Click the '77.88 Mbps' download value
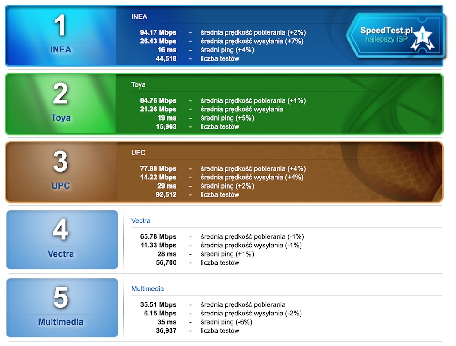456x346 pixels. click(x=158, y=168)
